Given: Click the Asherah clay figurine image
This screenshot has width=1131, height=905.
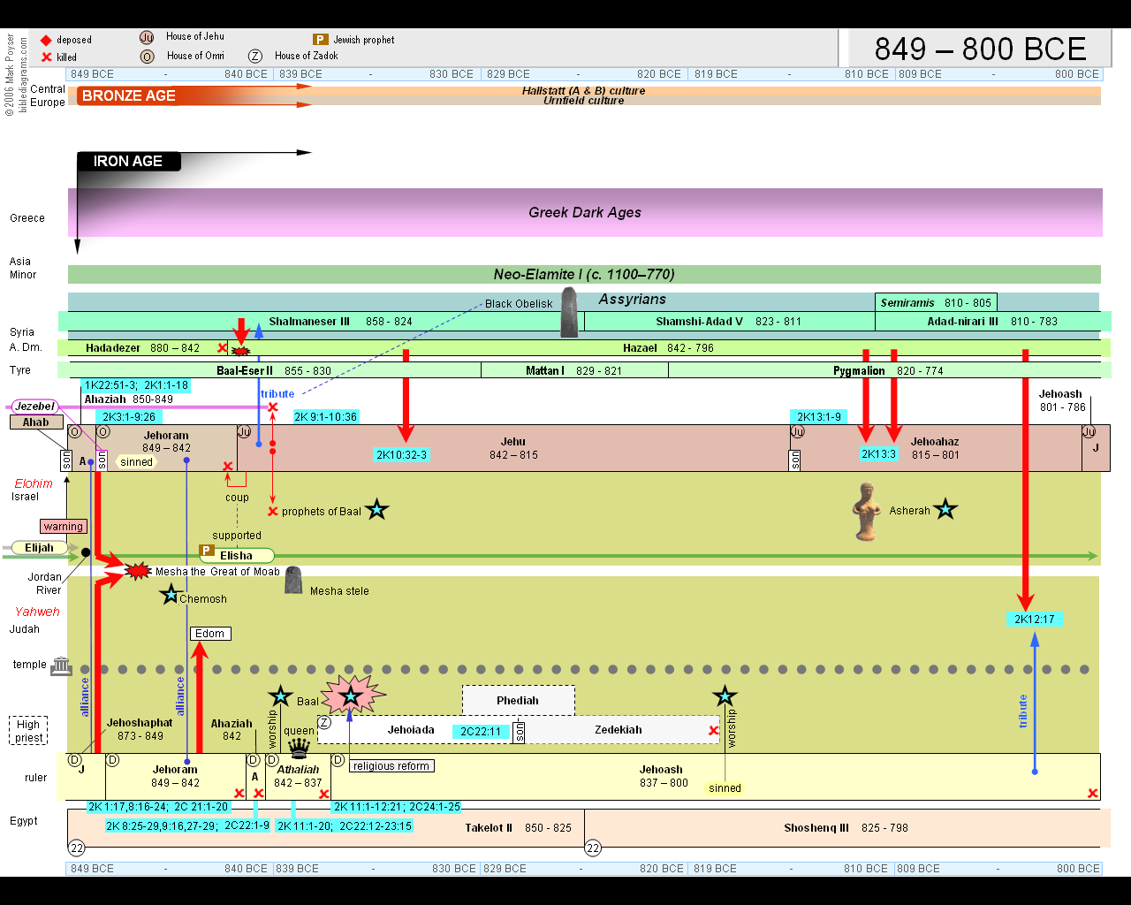Looking at the screenshot, I should pos(866,511).
